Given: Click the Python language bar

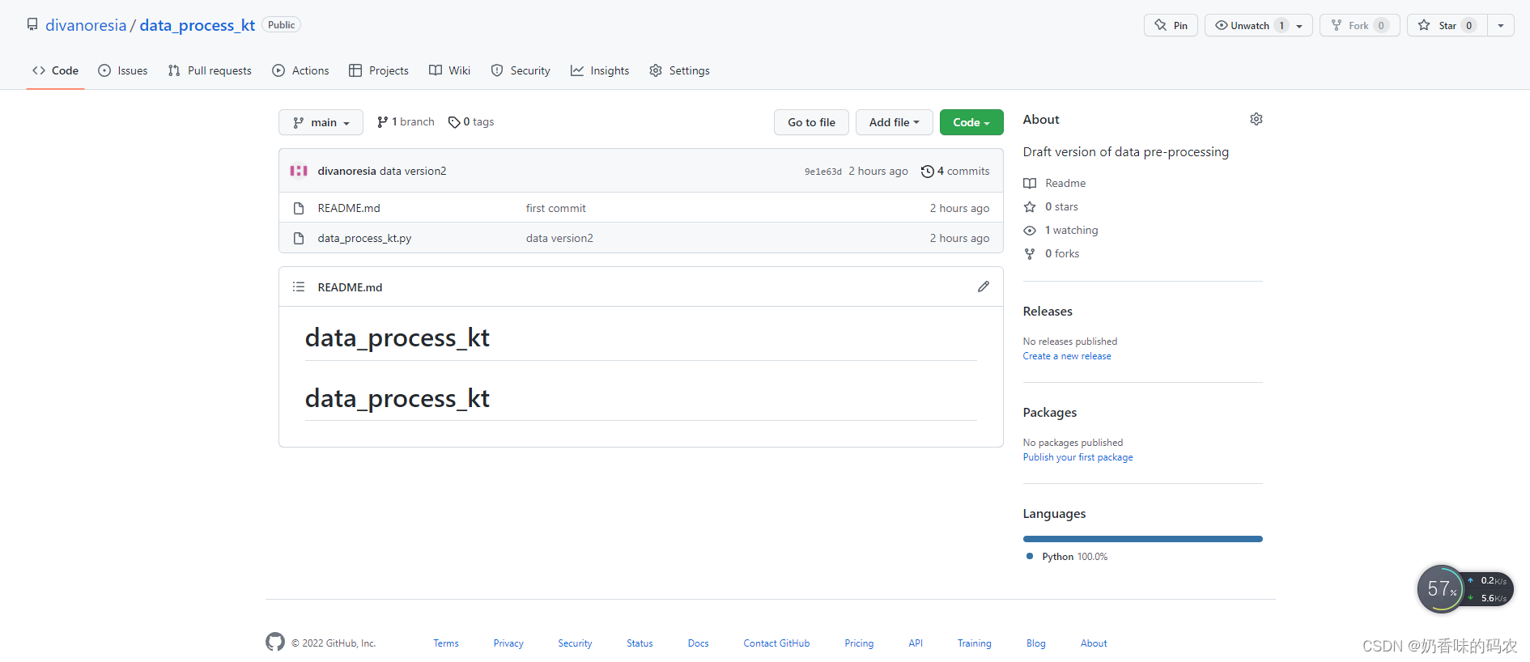Looking at the screenshot, I should point(1143,539).
